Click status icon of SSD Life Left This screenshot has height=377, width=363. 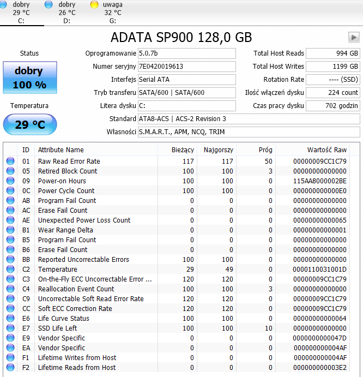pos(10,328)
